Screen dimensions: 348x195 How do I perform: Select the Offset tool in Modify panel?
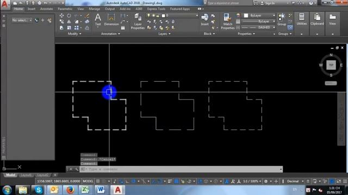coord(87,28)
